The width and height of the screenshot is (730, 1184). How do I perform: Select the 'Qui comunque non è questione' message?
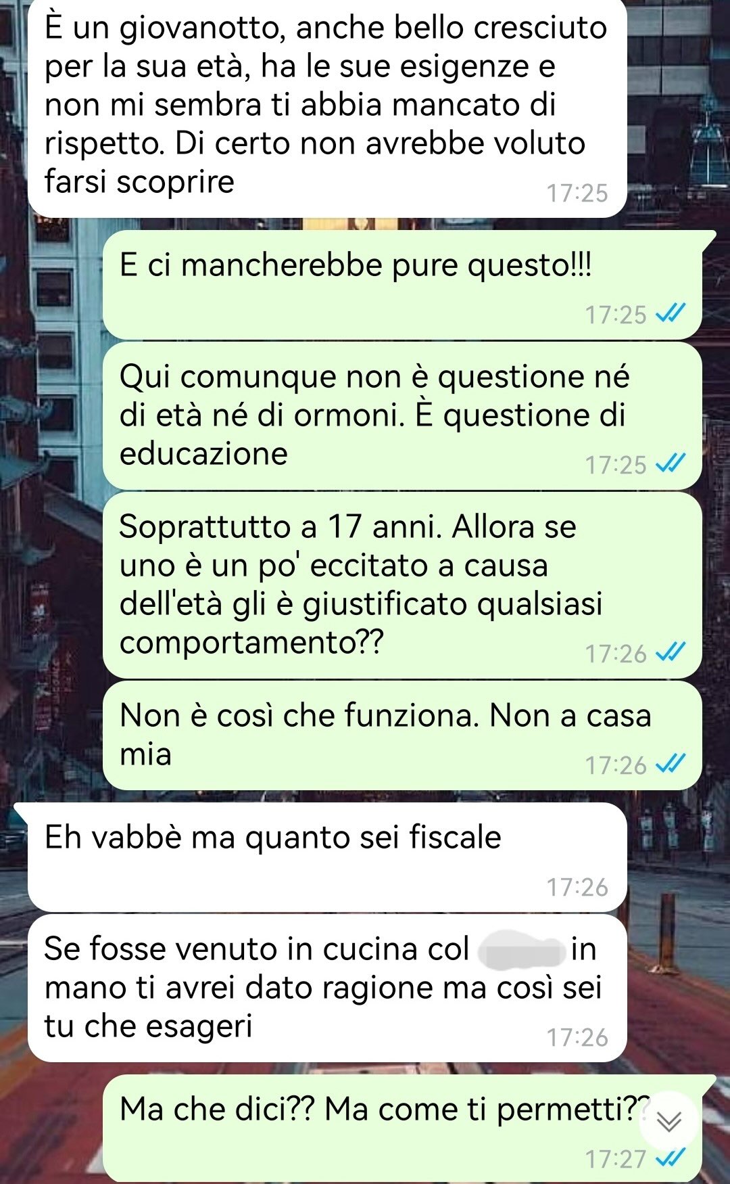pos(402,416)
